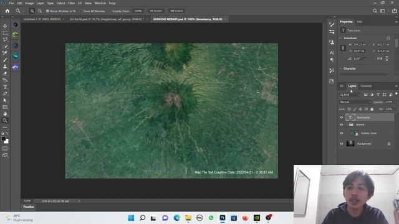Image resolution: width=399 pixels, height=224 pixels.
Task: Select the Clone Stamp tool
Action: [5, 67]
